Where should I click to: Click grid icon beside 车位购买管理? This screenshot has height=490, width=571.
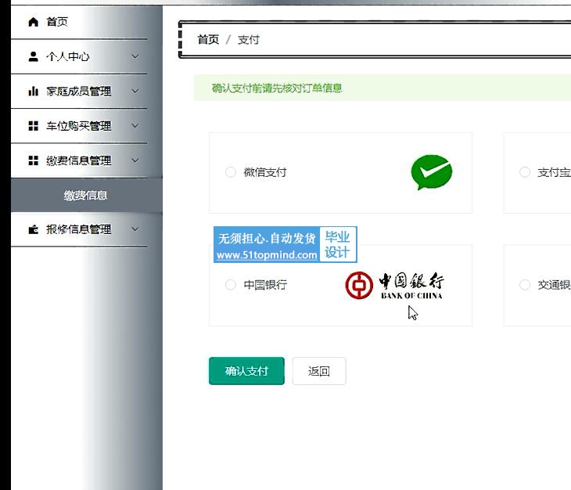[33, 126]
